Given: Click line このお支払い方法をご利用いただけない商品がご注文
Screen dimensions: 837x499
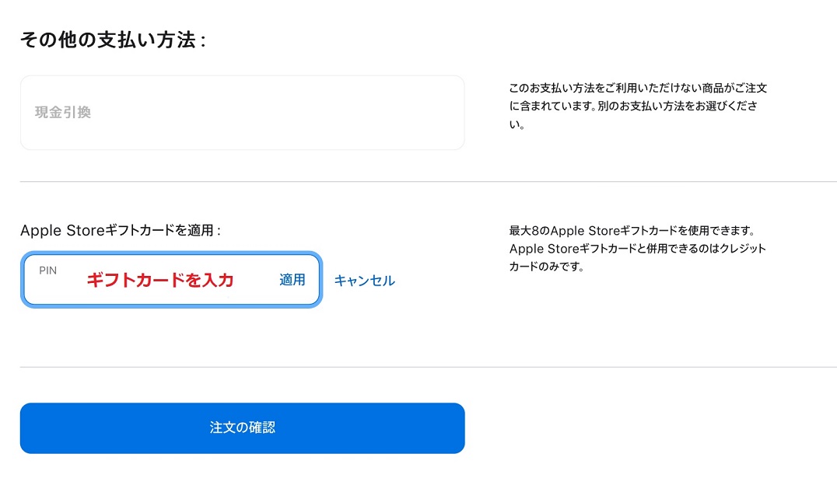Looking at the screenshot, I should (x=638, y=88).
